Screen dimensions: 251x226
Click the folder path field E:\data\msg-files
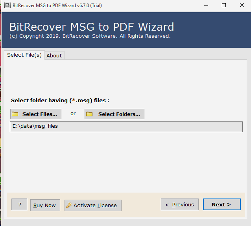(126, 127)
